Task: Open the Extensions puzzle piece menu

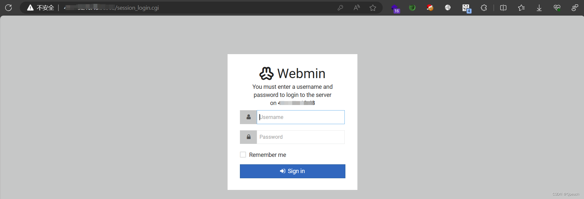Action: (x=483, y=7)
